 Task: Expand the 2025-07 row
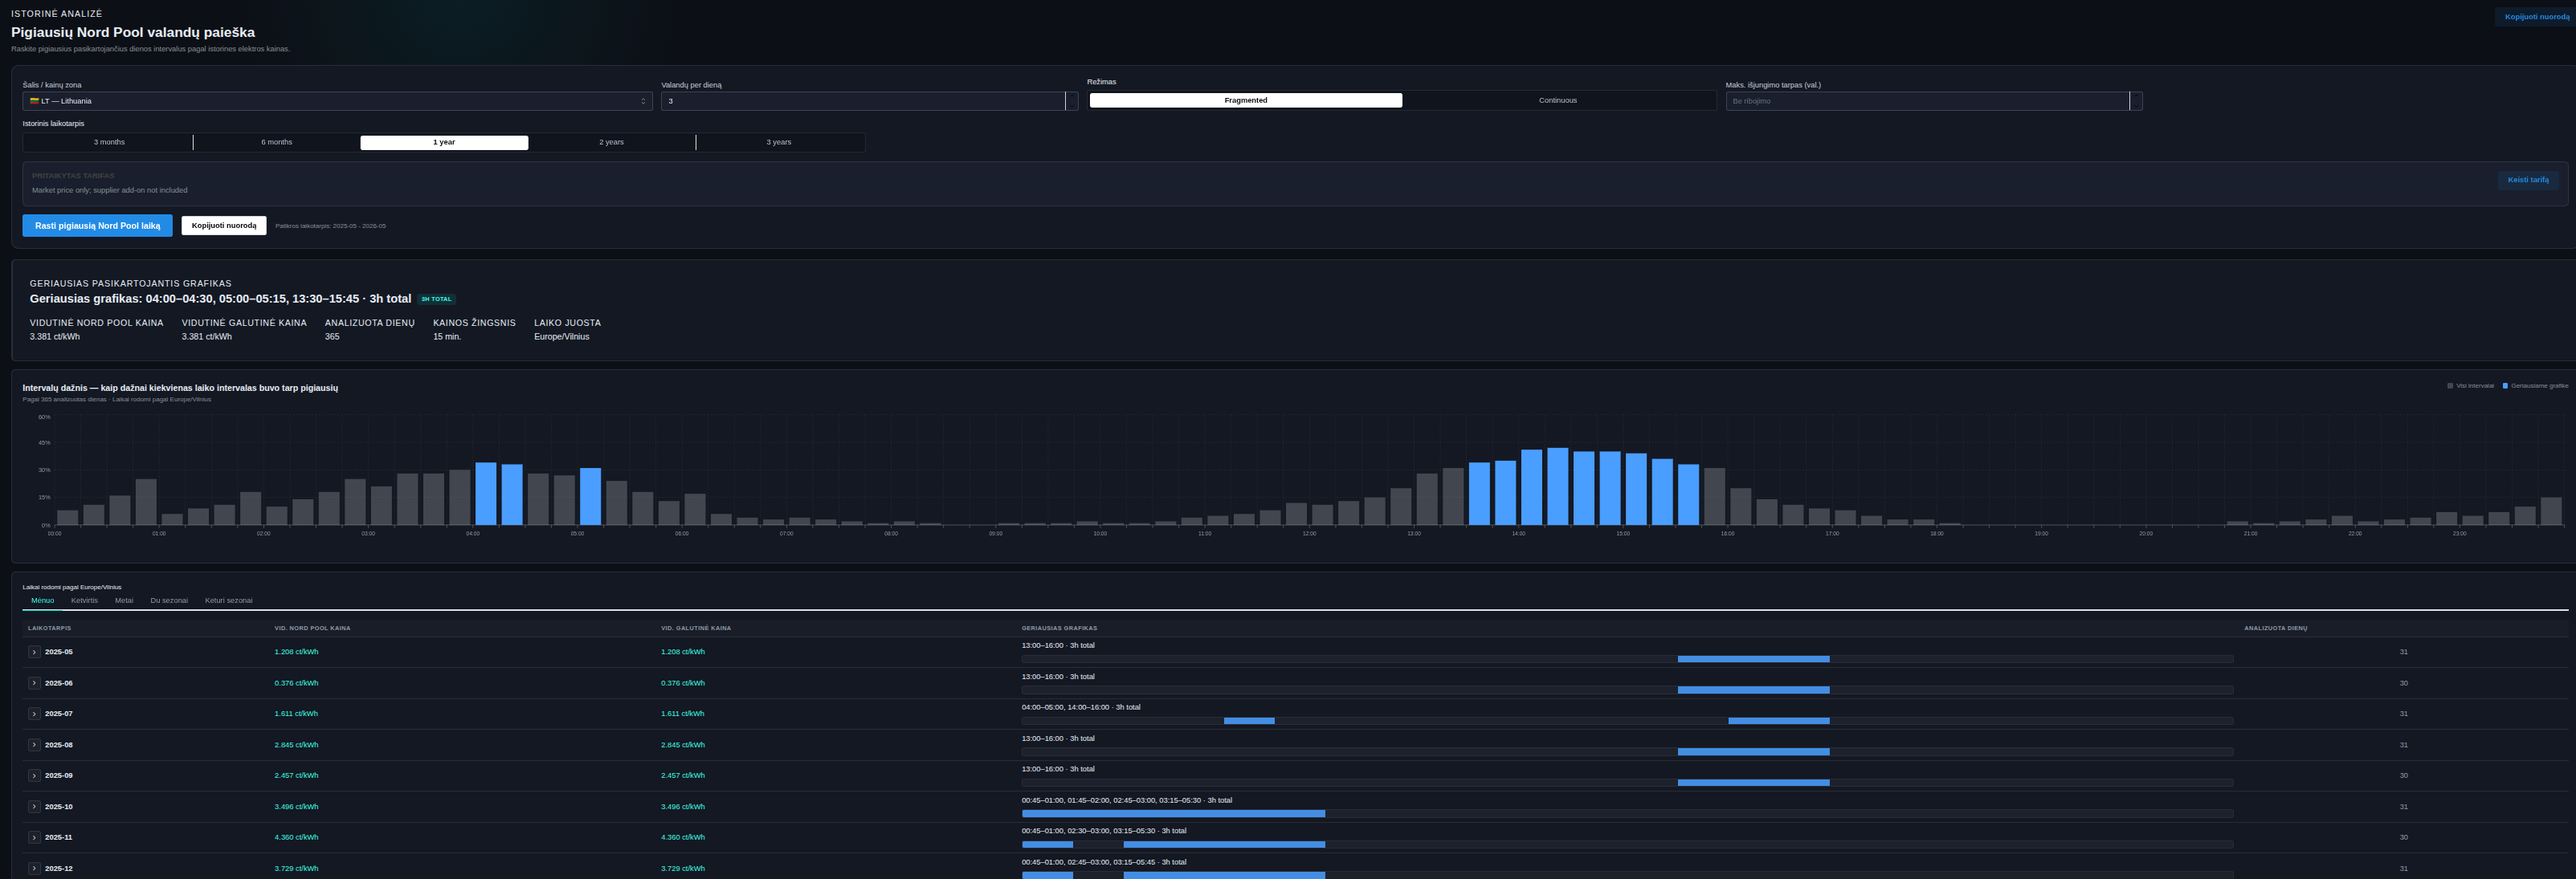click(34, 714)
